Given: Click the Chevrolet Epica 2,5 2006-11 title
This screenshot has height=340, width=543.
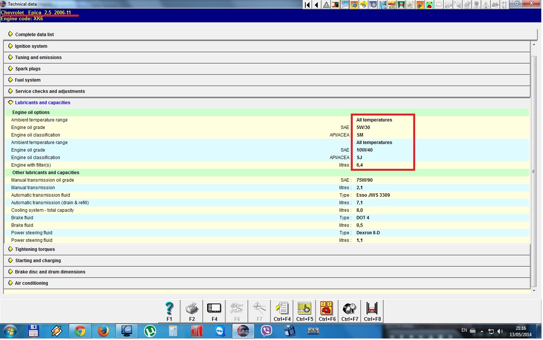Looking at the screenshot, I should click(36, 12).
